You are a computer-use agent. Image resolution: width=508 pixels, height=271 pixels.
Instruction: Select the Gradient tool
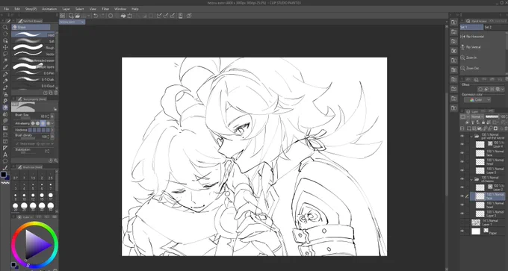(x=5, y=128)
